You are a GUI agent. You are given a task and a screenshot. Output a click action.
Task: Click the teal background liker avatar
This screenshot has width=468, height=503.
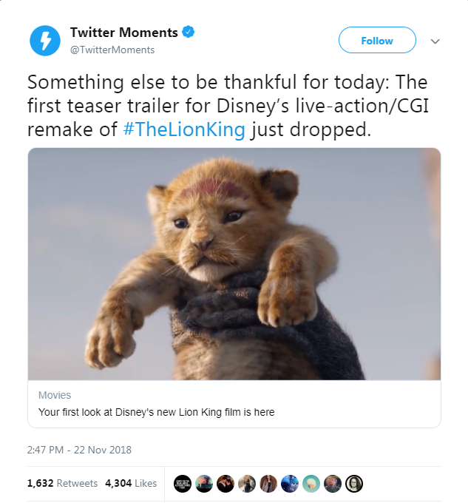coord(311,483)
